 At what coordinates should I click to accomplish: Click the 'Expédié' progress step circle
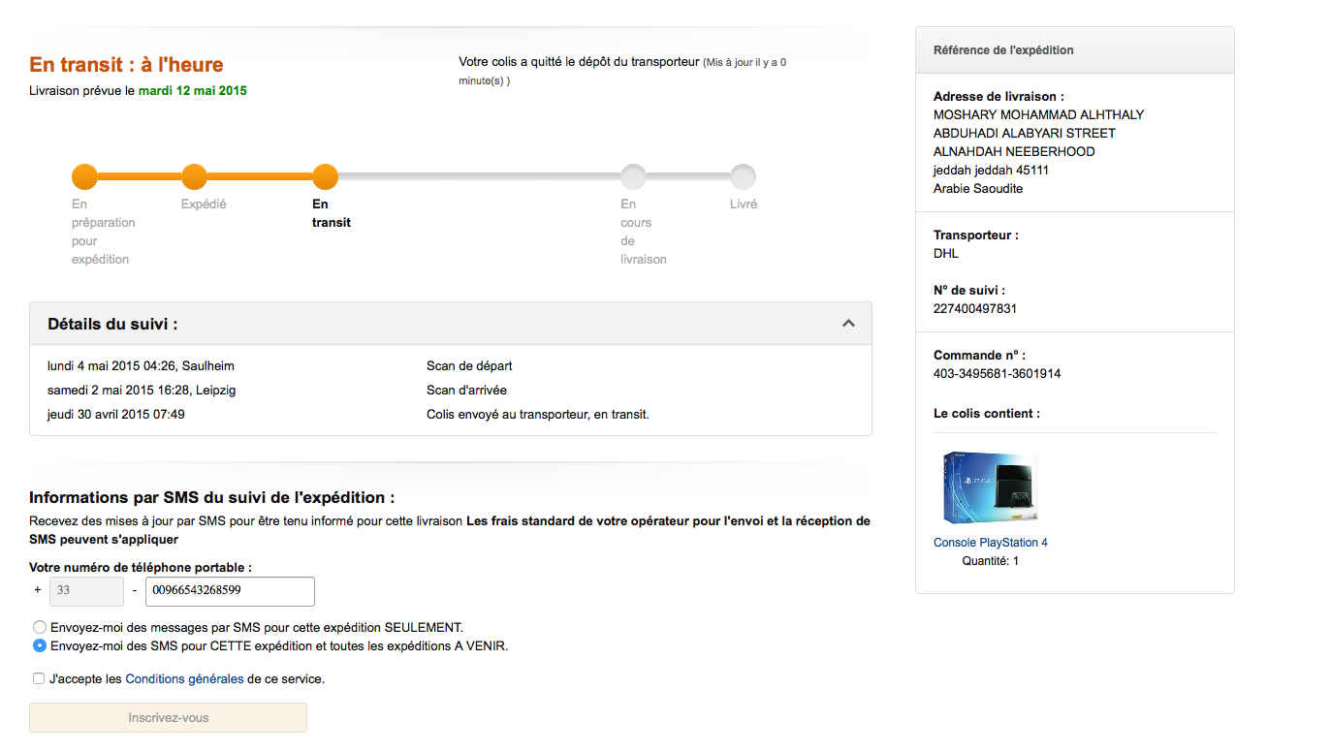pos(194,177)
